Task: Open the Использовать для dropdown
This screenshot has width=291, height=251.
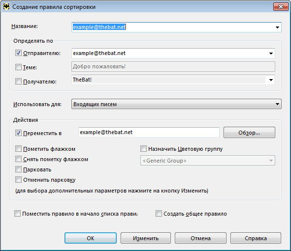Action: (176, 104)
